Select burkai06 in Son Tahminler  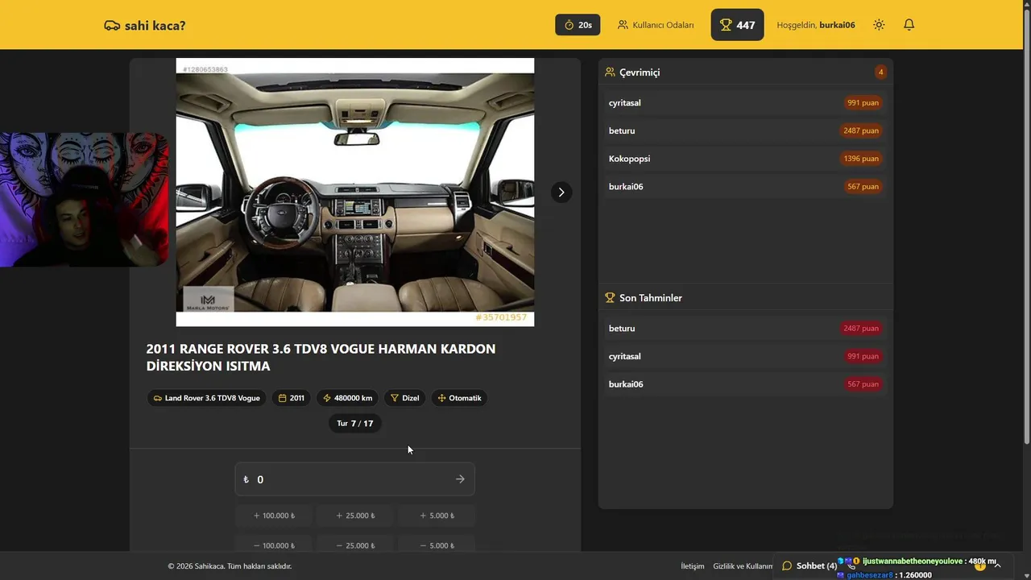point(745,384)
